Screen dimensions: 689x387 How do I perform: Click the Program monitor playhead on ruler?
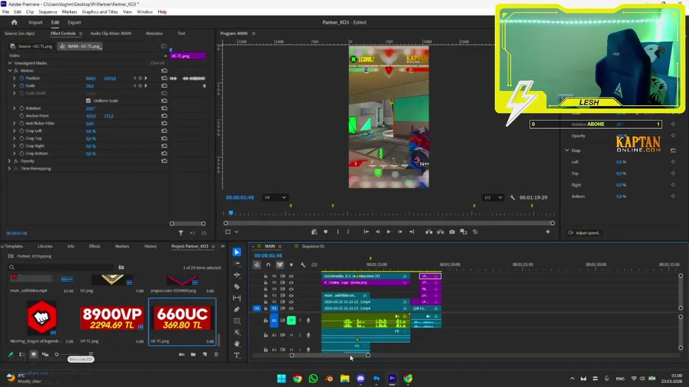231,213
